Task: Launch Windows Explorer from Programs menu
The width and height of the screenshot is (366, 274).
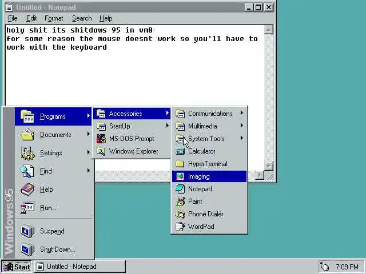Action: (x=132, y=151)
